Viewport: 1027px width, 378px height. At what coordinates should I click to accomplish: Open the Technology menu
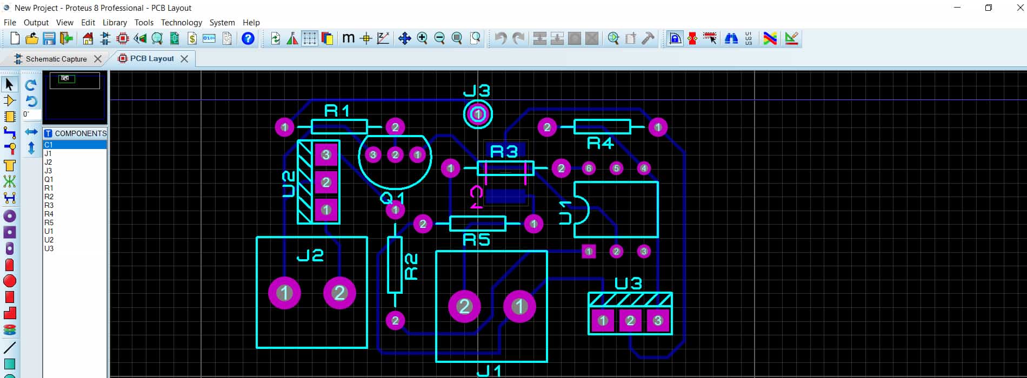[181, 23]
